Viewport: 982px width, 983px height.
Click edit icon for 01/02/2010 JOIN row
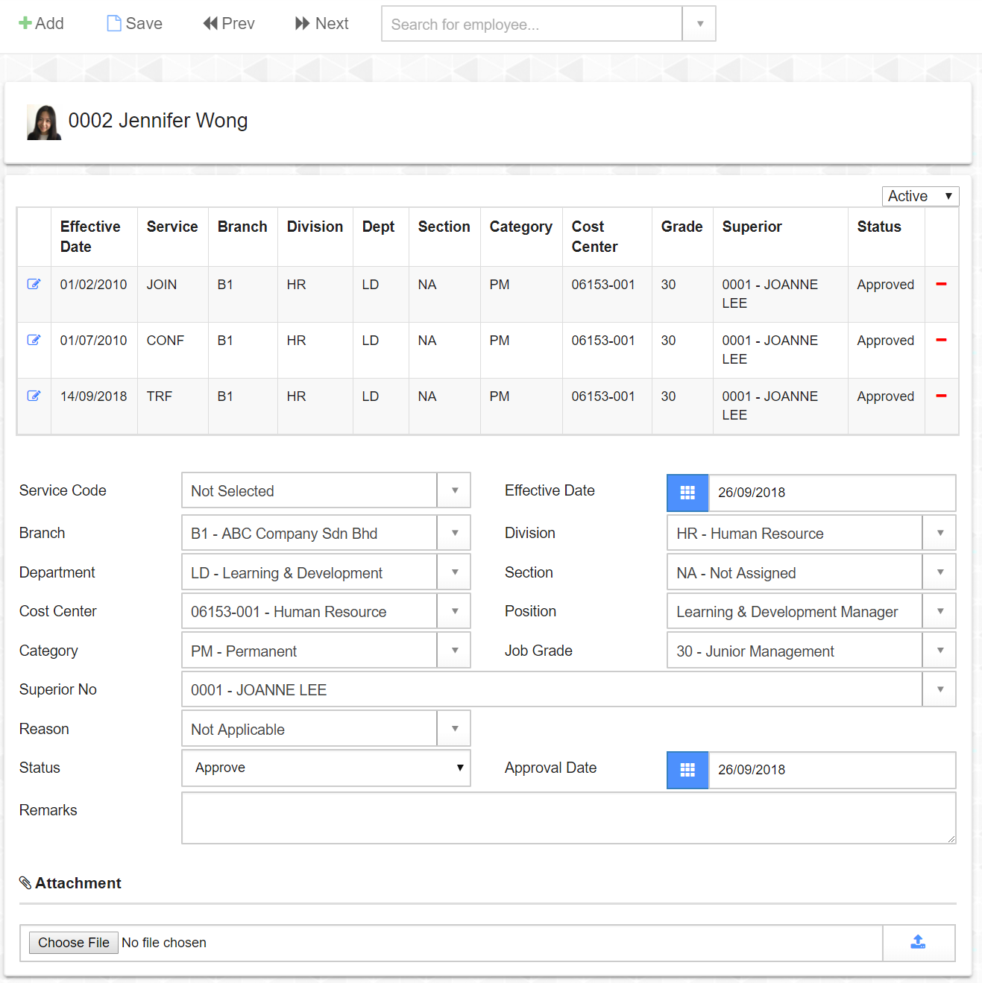click(34, 284)
